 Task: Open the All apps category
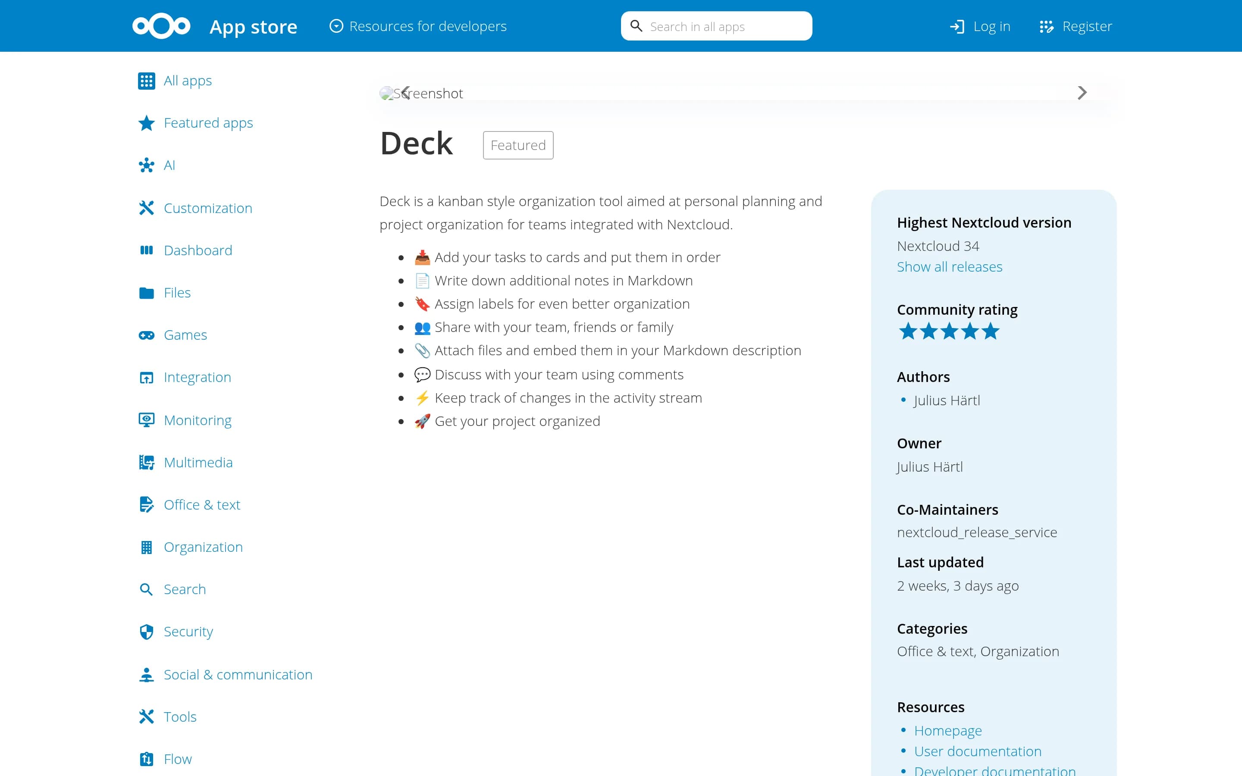coord(187,81)
